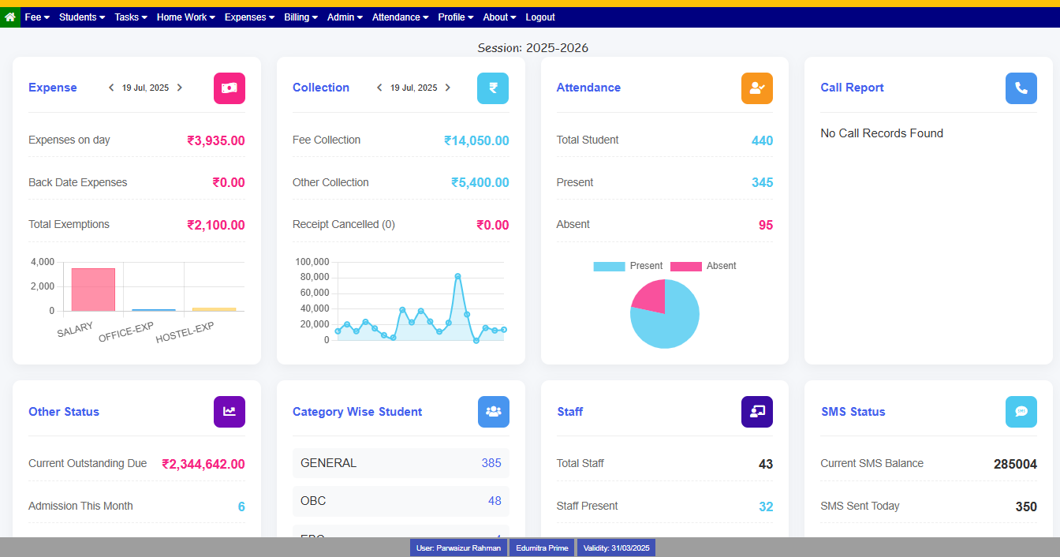The image size is (1060, 557).
Task: Click the Logout link
Action: [x=540, y=17]
